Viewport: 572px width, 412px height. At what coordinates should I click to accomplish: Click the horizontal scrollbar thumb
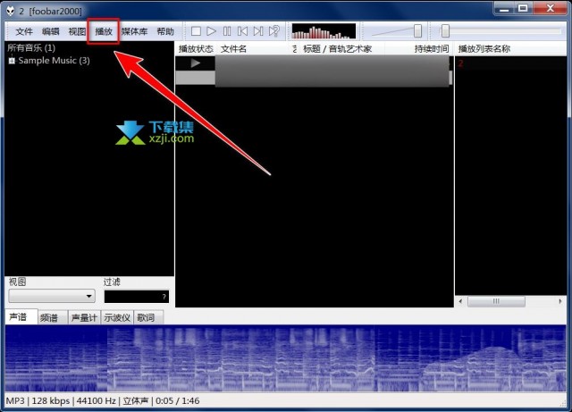(x=496, y=301)
